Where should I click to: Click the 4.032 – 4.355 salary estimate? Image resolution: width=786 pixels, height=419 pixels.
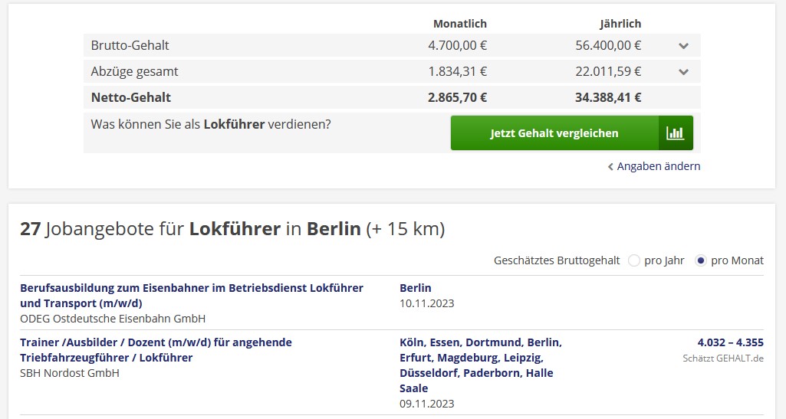[730, 342]
